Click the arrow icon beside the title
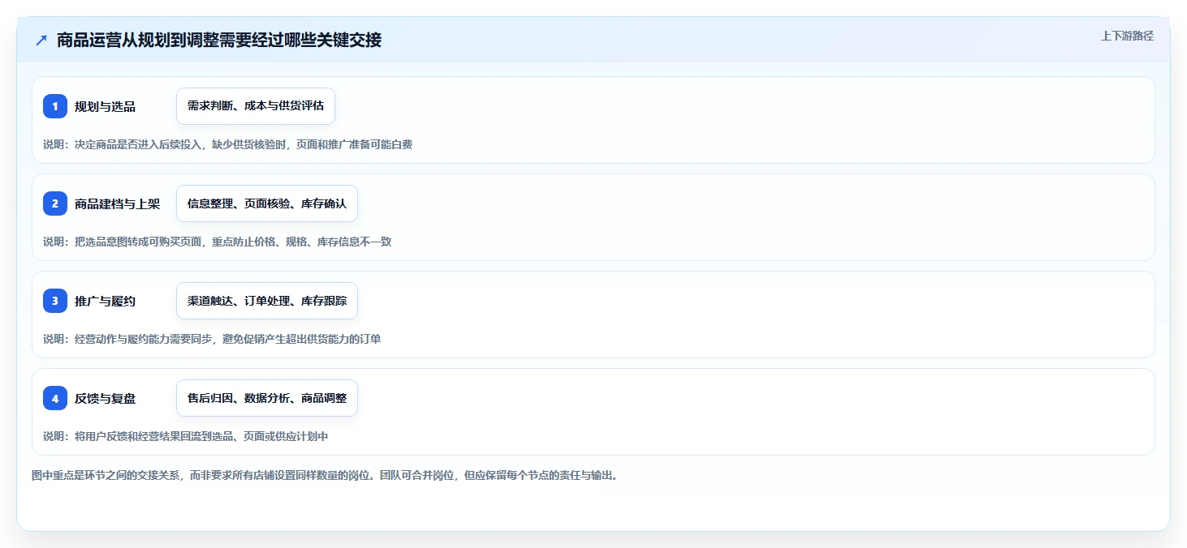Image resolution: width=1187 pixels, height=548 pixels. point(41,40)
